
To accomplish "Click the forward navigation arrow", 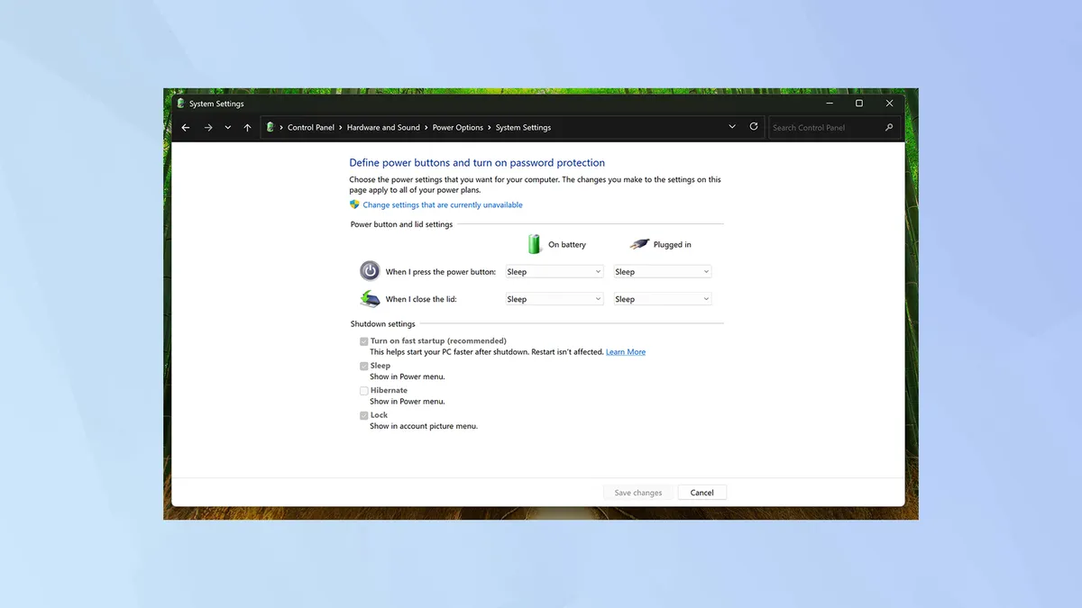I will (x=206, y=127).
